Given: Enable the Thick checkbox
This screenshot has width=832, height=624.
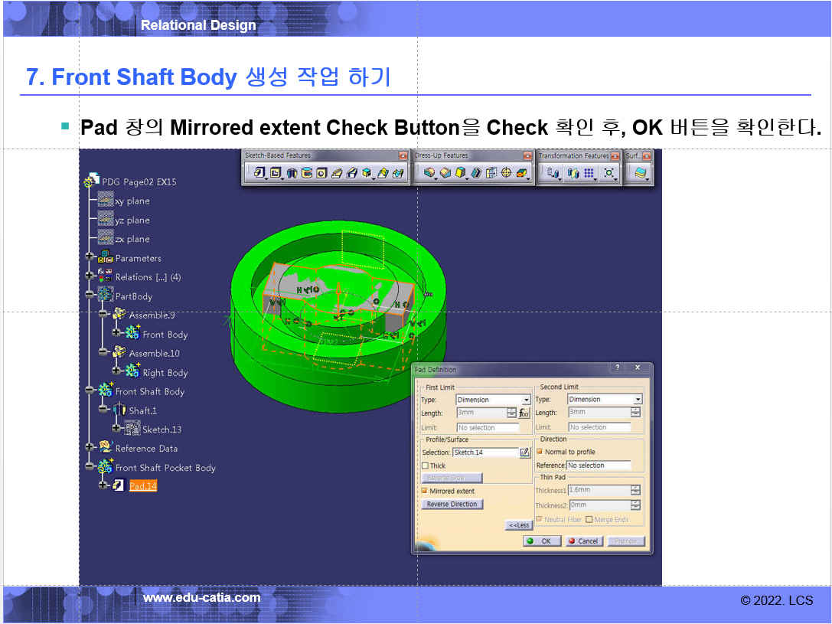Looking at the screenshot, I should click(425, 466).
